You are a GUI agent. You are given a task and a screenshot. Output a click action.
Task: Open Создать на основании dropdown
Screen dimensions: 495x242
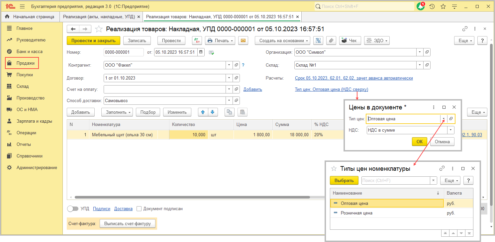pos(283,40)
